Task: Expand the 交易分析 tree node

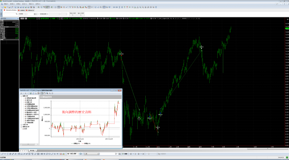Action: 22,124
